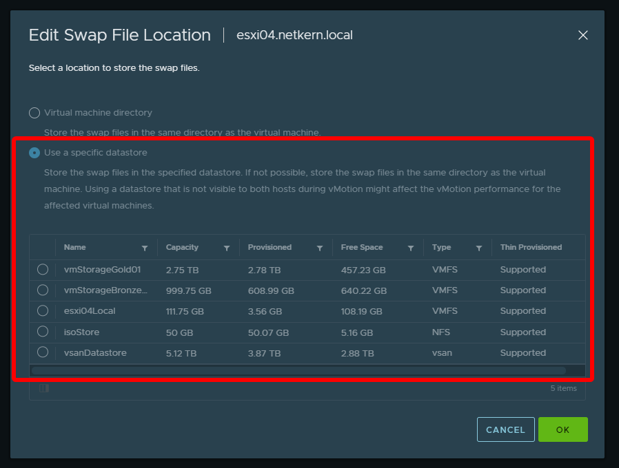The height and width of the screenshot is (468, 619).
Task: Choose the esxi04Local datastore radio button
Action: click(43, 310)
